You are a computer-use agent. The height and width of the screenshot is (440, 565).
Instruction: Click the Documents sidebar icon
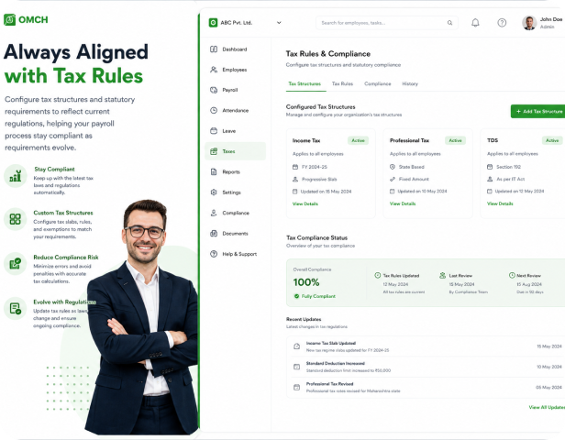click(214, 234)
